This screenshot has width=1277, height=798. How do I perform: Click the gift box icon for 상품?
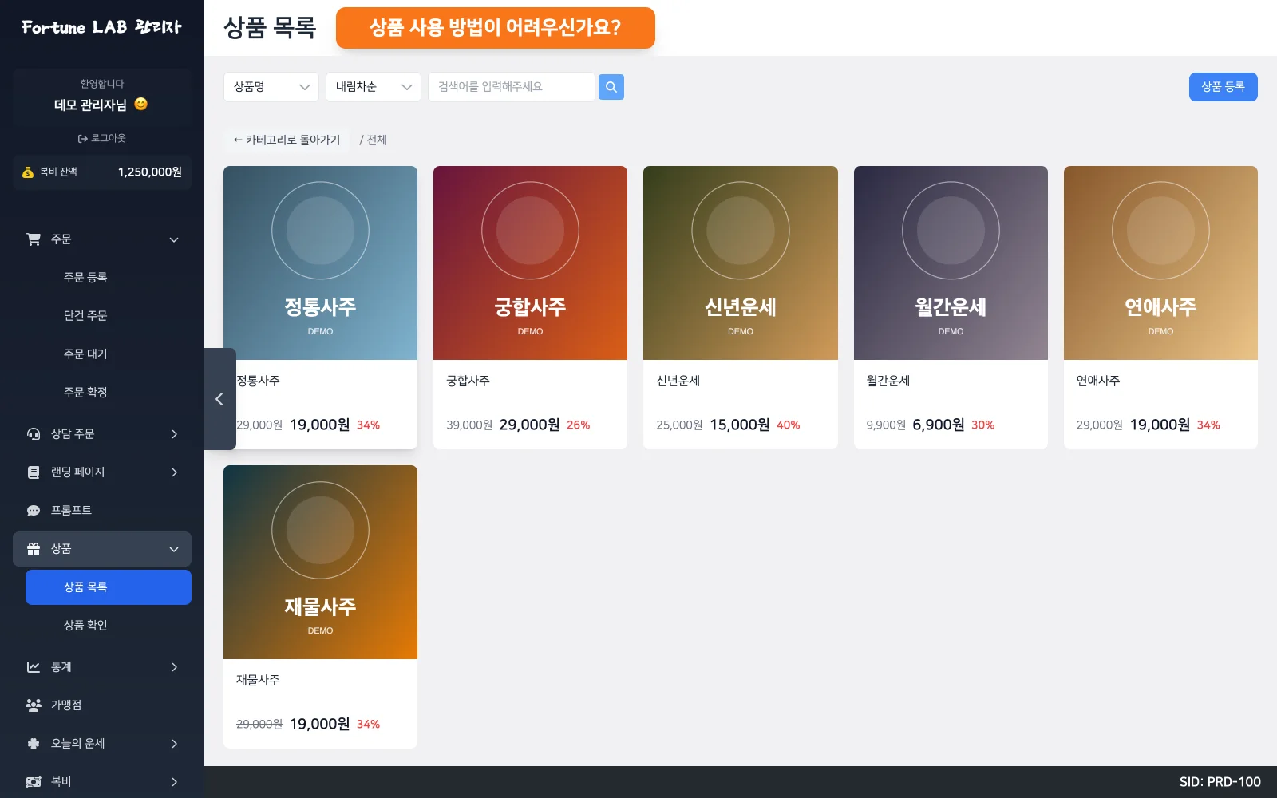point(34,549)
